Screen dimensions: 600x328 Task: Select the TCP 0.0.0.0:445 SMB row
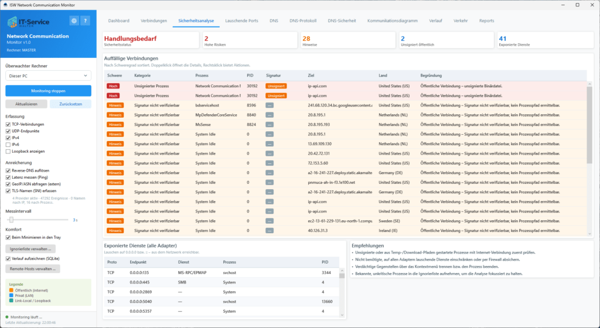[221, 282]
